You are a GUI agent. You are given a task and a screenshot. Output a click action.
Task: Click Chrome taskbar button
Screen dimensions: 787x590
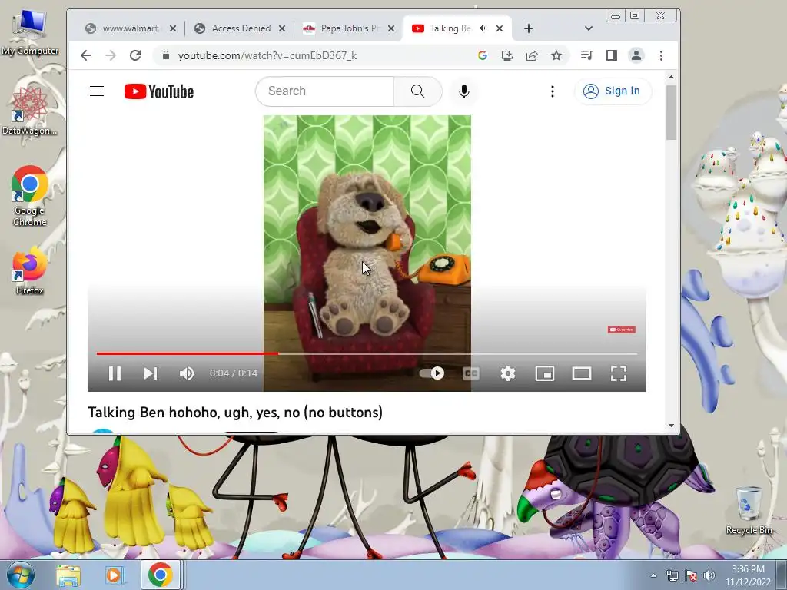click(161, 575)
